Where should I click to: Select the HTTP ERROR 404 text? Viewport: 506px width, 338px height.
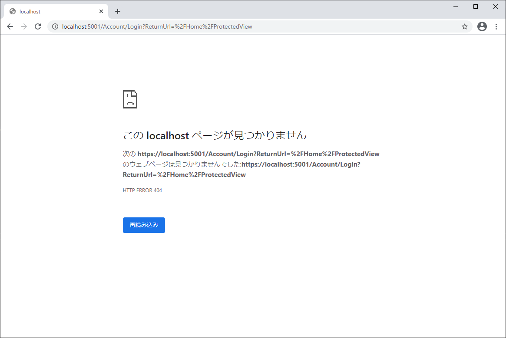click(142, 190)
